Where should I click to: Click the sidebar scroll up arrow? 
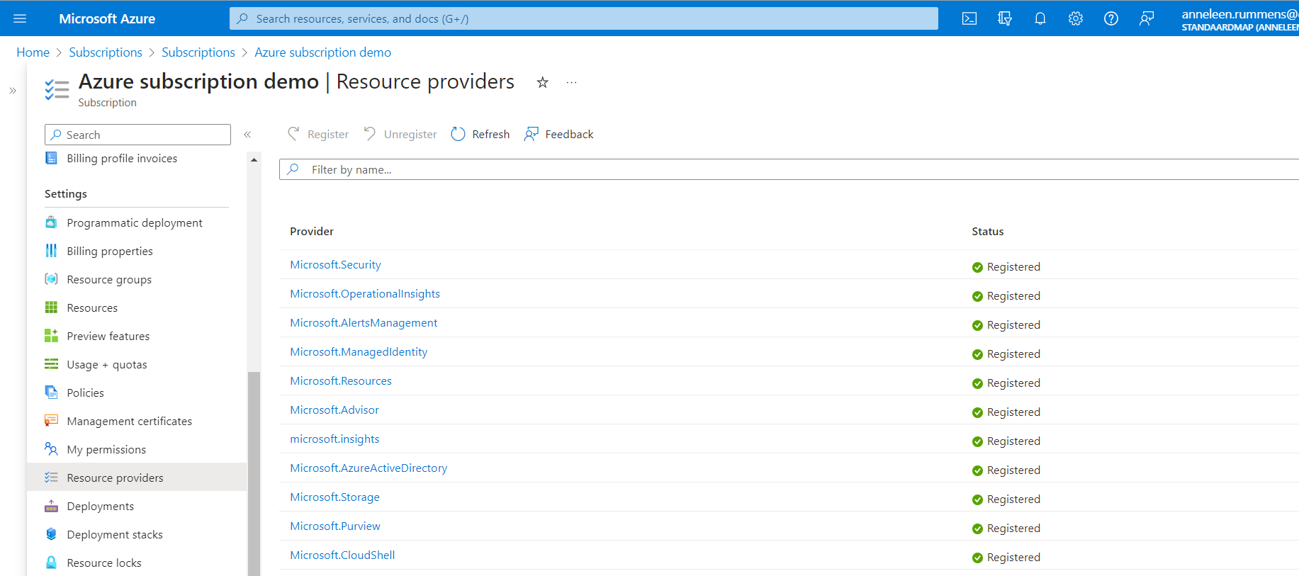click(254, 159)
